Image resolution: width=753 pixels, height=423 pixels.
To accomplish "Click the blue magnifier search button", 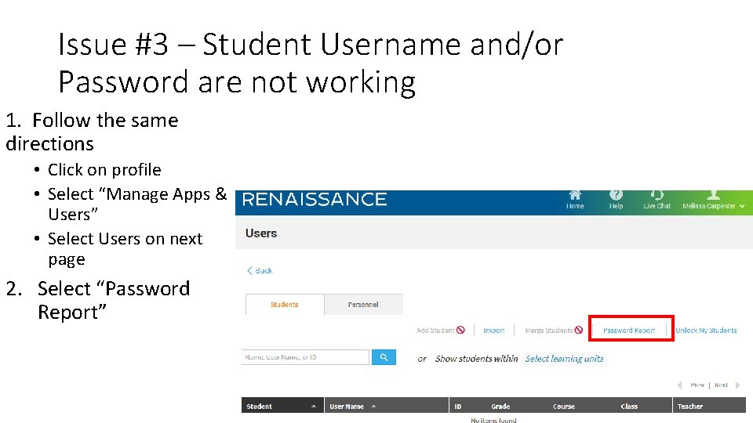I will pos(384,357).
